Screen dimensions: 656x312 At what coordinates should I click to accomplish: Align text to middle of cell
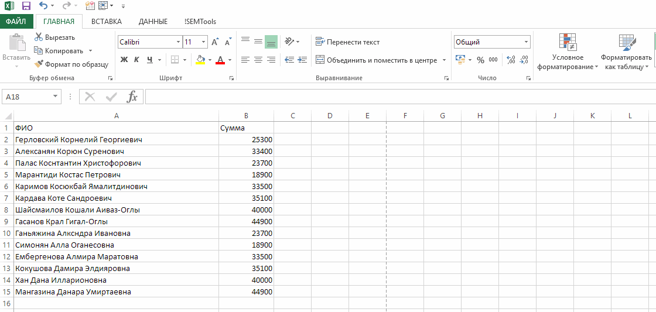pos(258,41)
